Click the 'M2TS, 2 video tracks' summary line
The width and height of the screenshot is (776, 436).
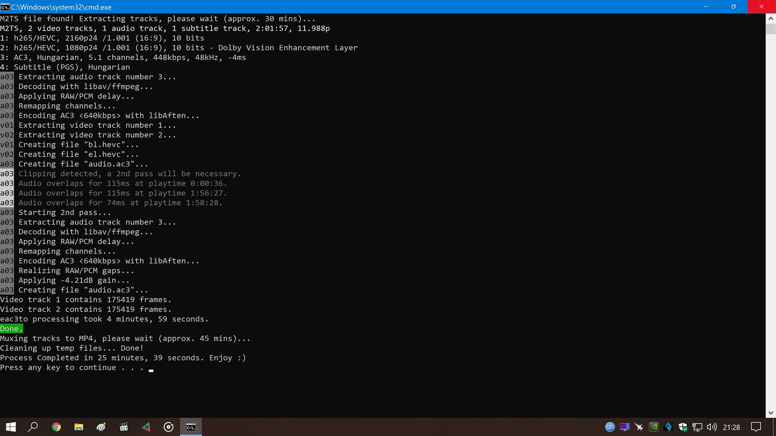pyautogui.click(x=165, y=28)
